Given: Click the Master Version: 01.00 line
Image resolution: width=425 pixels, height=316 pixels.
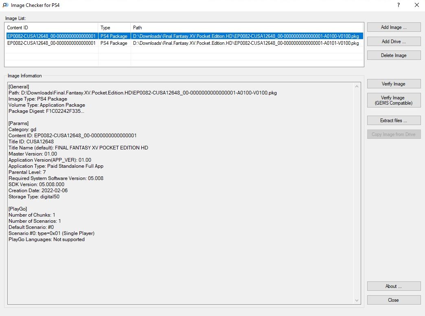Looking at the screenshot, I should click(x=33, y=154).
